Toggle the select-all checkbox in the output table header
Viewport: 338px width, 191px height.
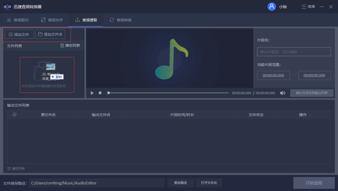tap(14, 115)
